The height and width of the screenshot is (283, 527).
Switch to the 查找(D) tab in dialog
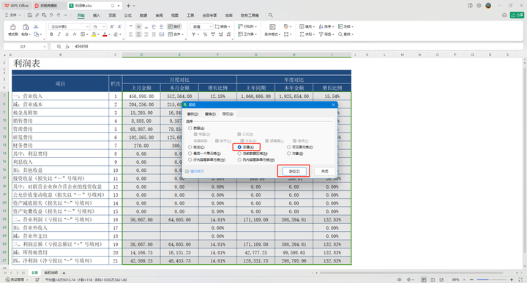click(193, 114)
